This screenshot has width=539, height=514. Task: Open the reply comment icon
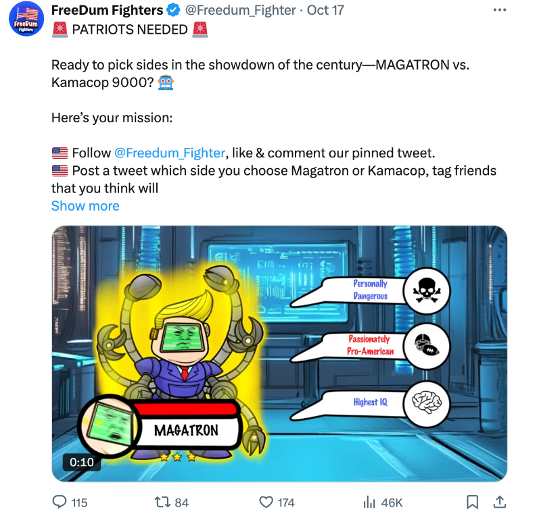pyautogui.click(x=60, y=502)
